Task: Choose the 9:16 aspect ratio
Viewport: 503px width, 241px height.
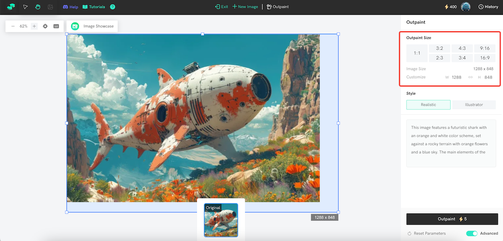Action: (x=485, y=48)
